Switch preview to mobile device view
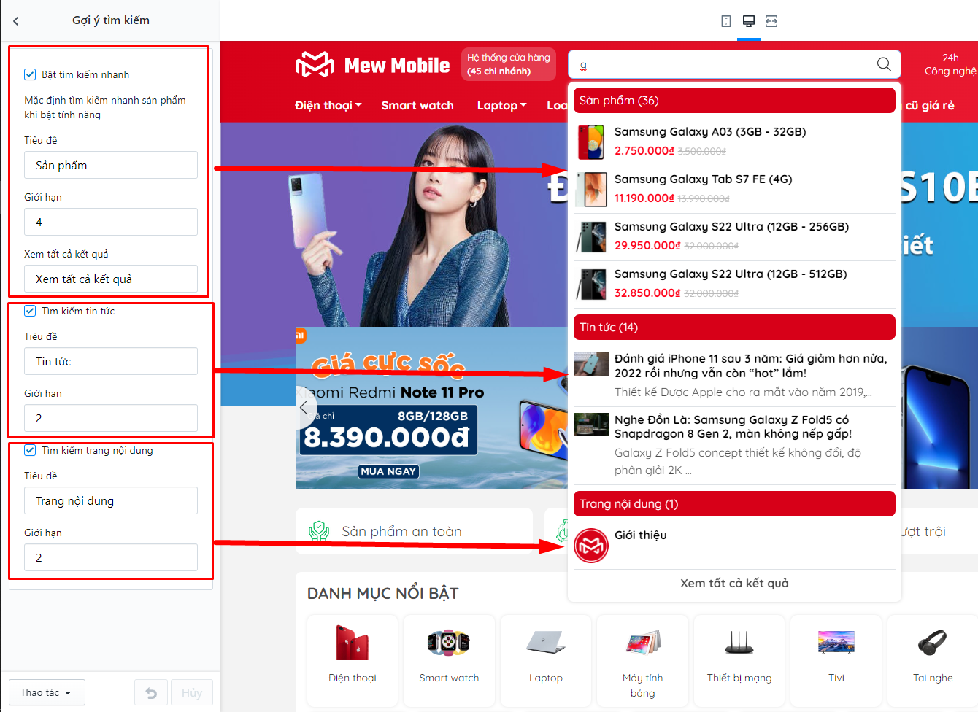This screenshot has height=712, width=978. coord(726,21)
